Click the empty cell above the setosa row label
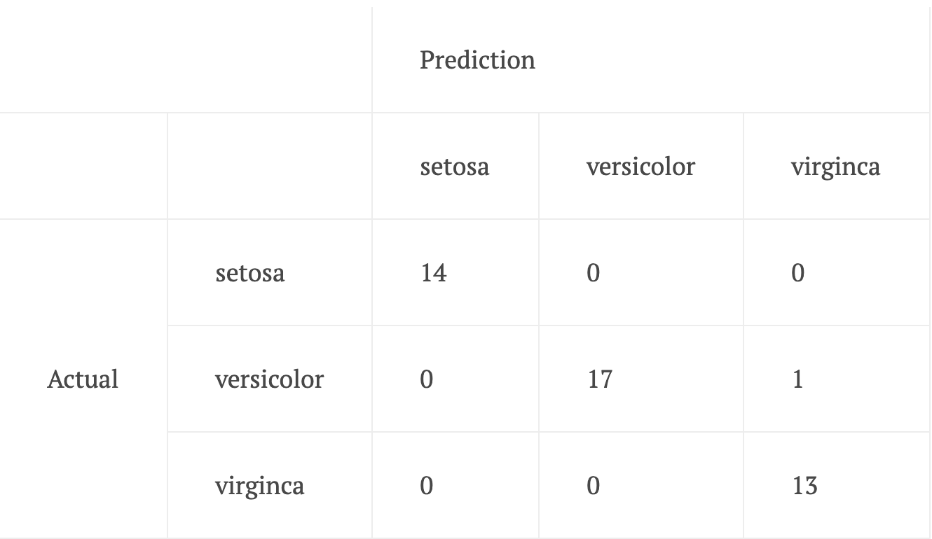Viewport: 932px width, 539px height. [x=270, y=167]
